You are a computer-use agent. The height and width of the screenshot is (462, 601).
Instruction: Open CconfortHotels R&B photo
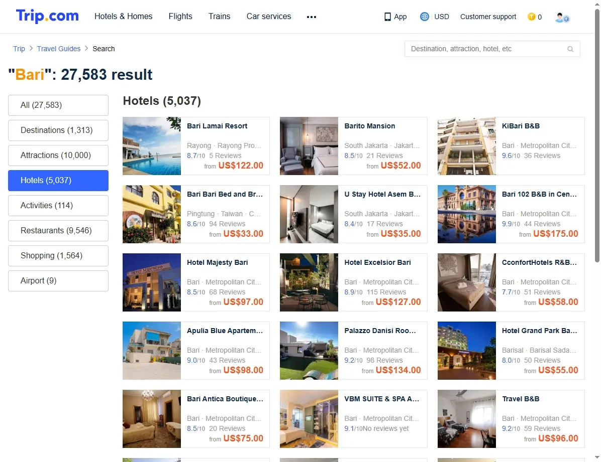click(x=466, y=282)
